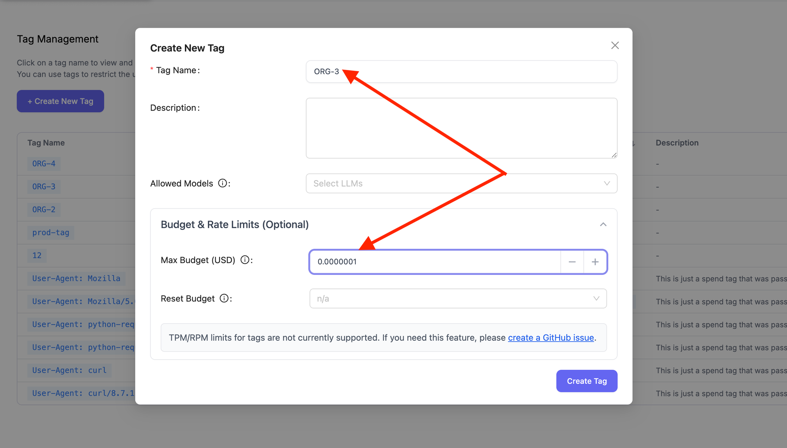Open the ORG-4 tag
The height and width of the screenshot is (448, 787).
coord(44,164)
